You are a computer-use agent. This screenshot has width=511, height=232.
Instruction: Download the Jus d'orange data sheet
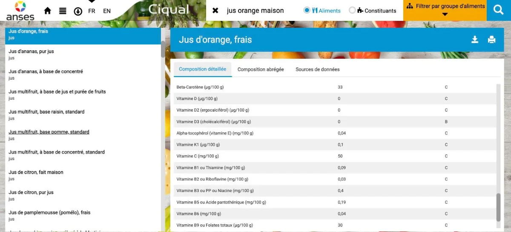click(x=475, y=40)
